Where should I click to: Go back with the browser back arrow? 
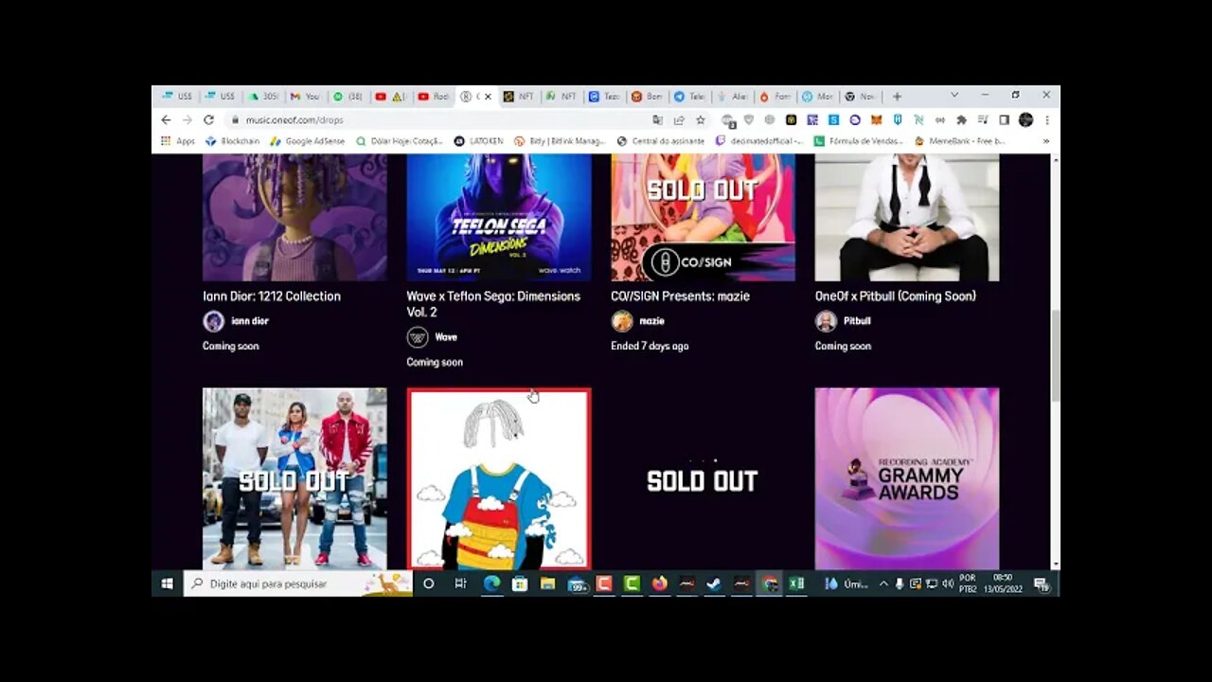(166, 120)
